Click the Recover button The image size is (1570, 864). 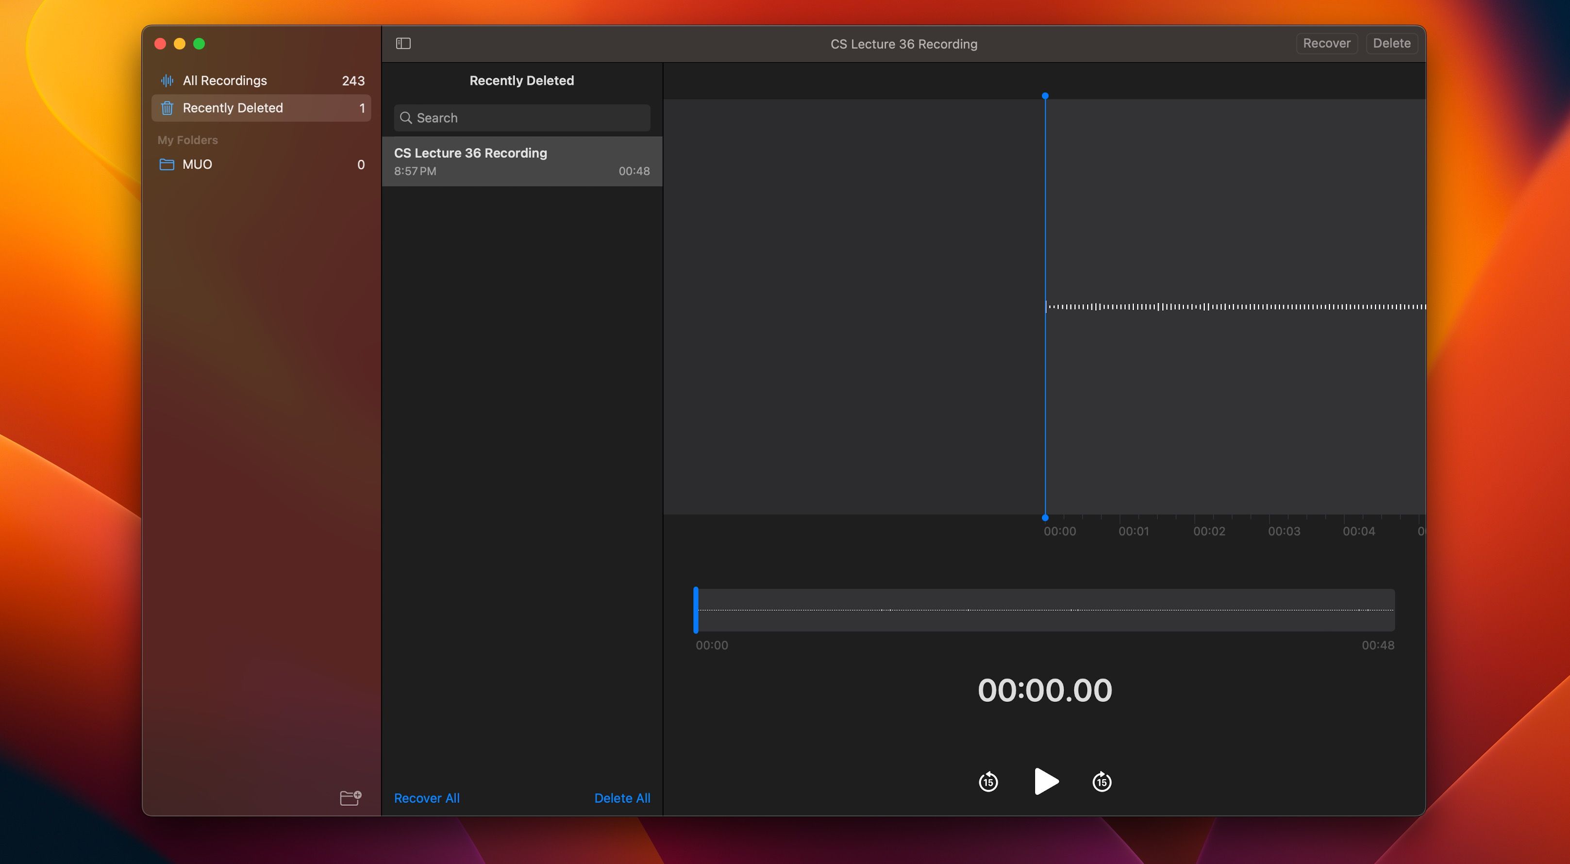[x=1327, y=43]
